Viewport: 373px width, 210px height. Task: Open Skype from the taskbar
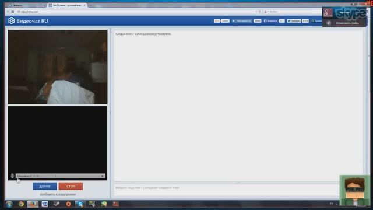click(x=80, y=204)
